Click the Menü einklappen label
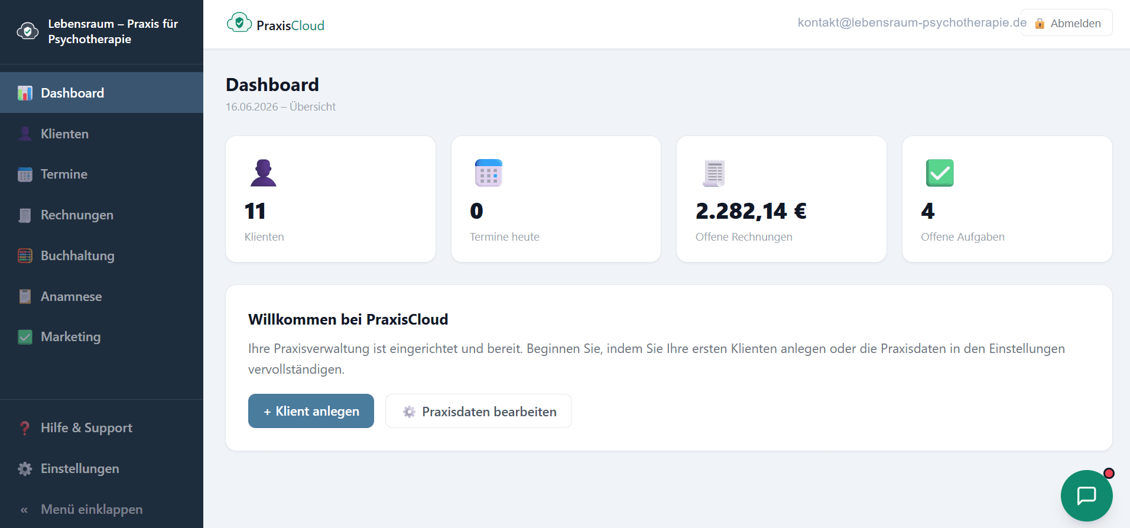Screen dimensions: 1130x528 [x=92, y=510]
